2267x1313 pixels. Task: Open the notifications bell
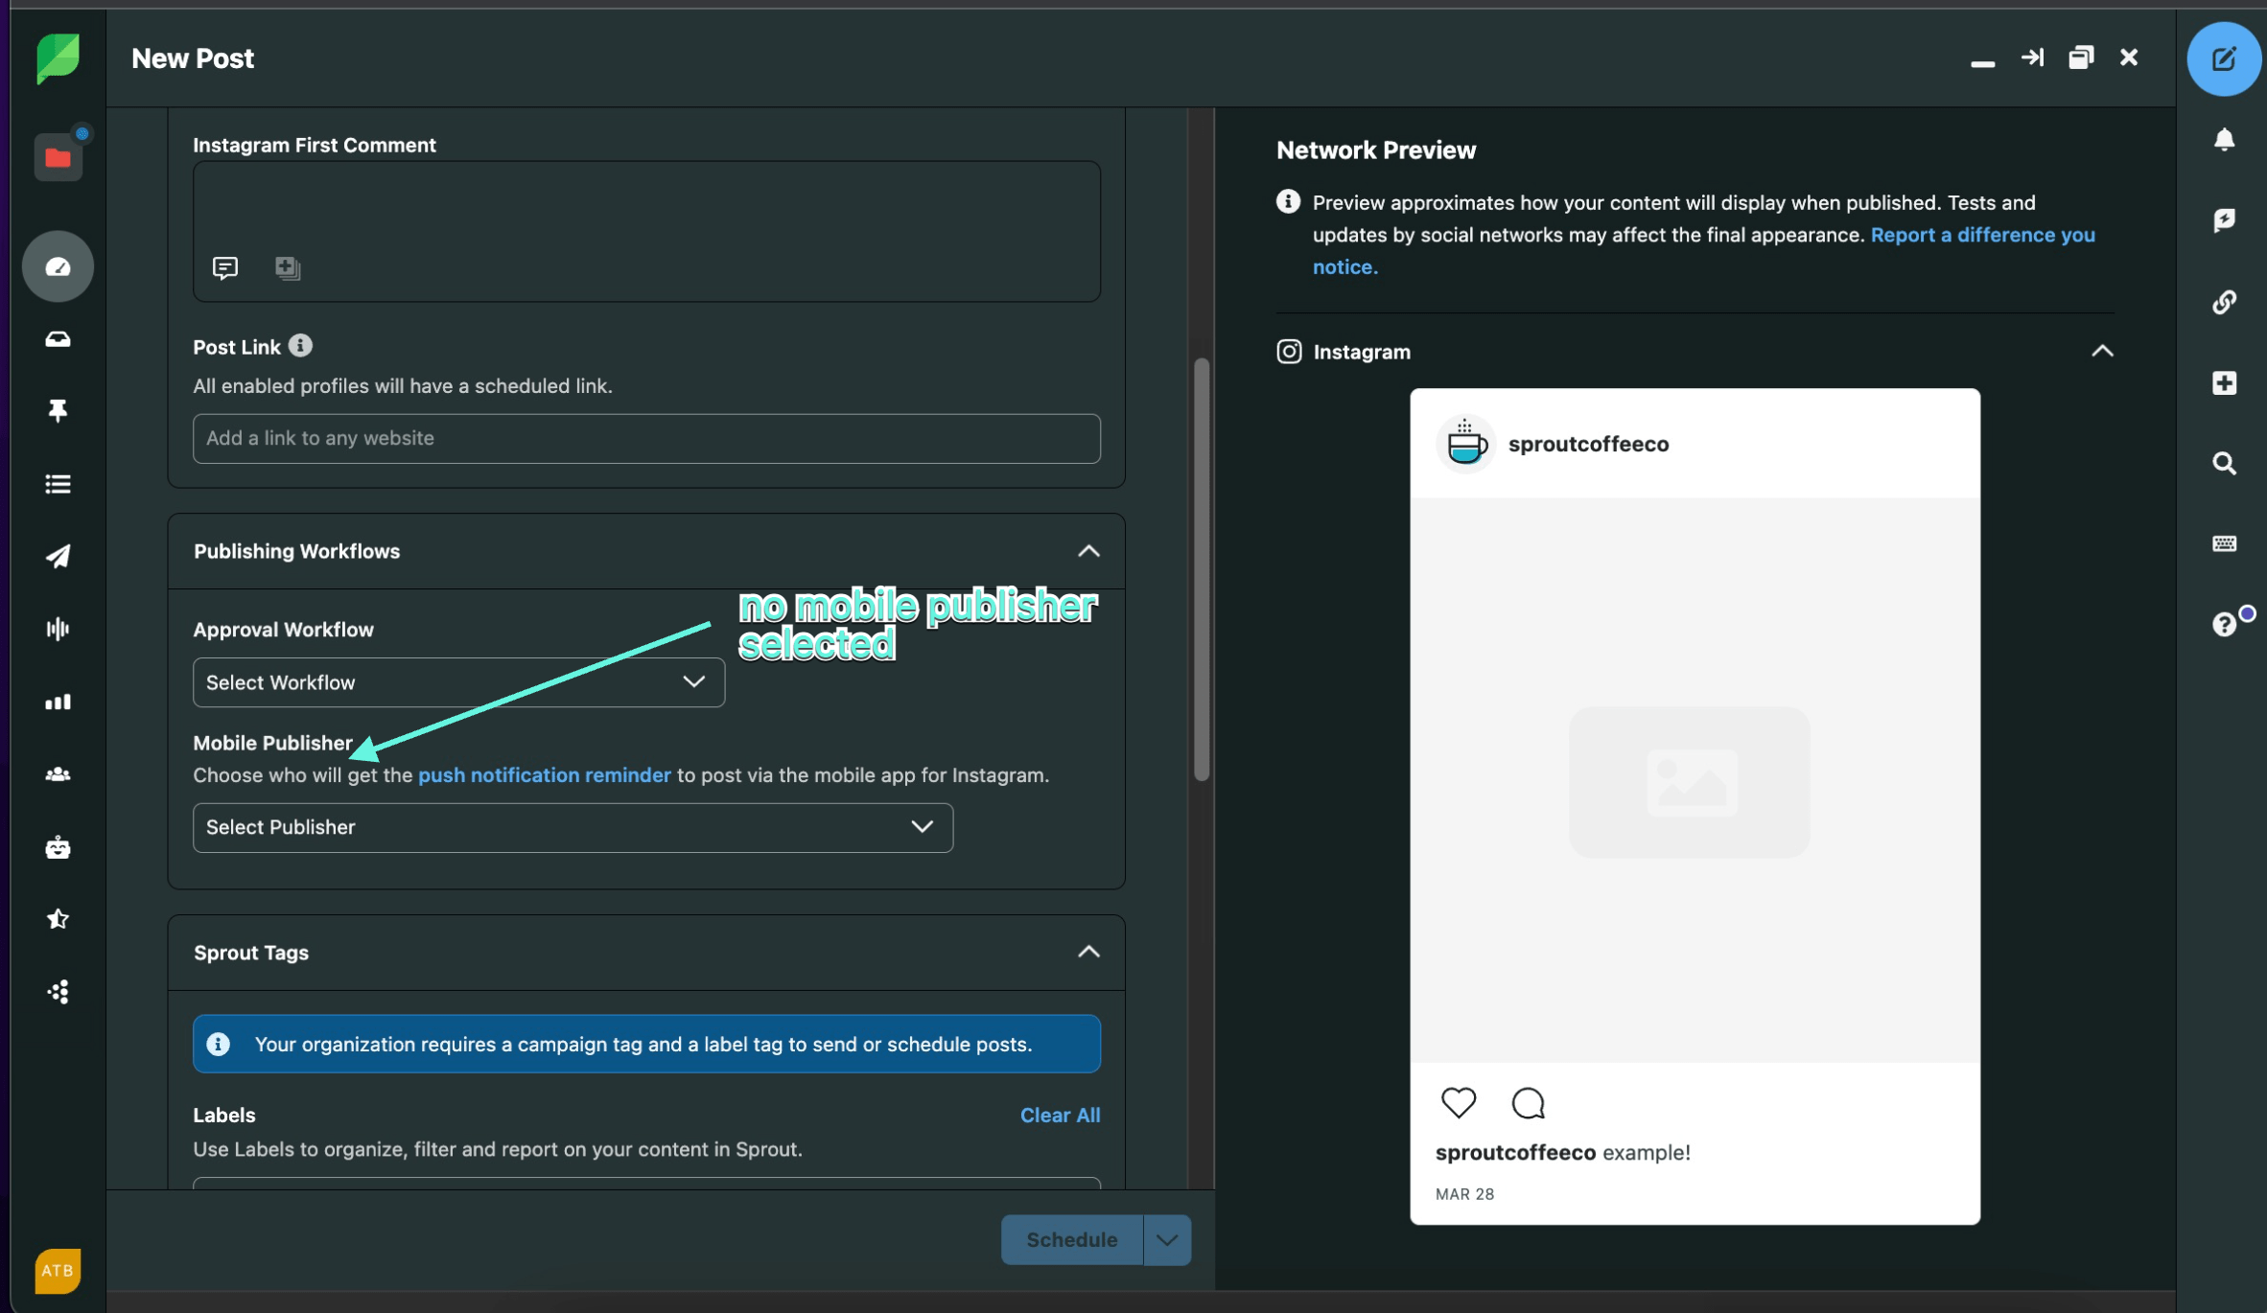click(2223, 140)
